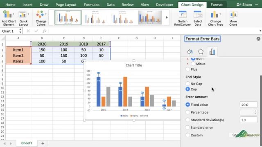Select Standard error option
This screenshot has height=147, width=262.
(188, 127)
